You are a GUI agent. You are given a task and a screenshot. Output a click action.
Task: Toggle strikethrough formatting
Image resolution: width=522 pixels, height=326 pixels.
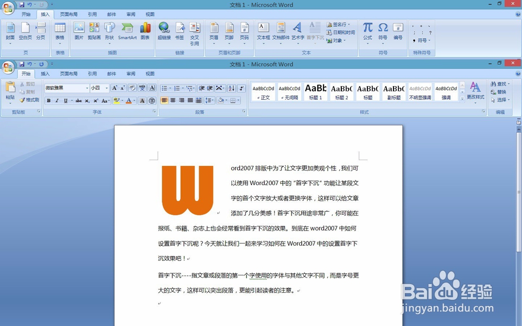click(79, 101)
